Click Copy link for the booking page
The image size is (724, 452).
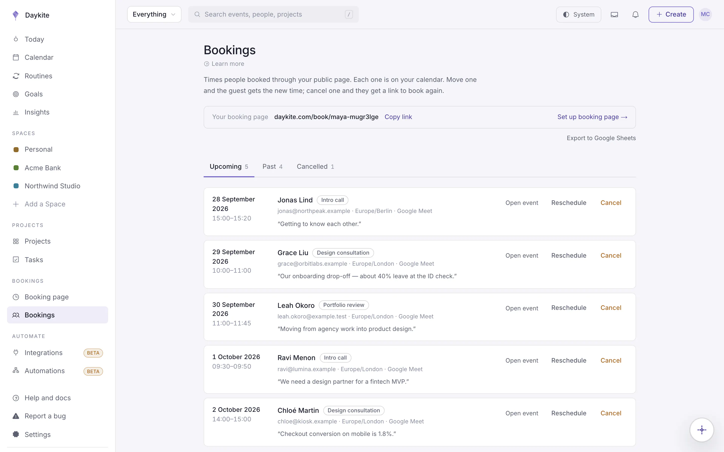point(398,117)
